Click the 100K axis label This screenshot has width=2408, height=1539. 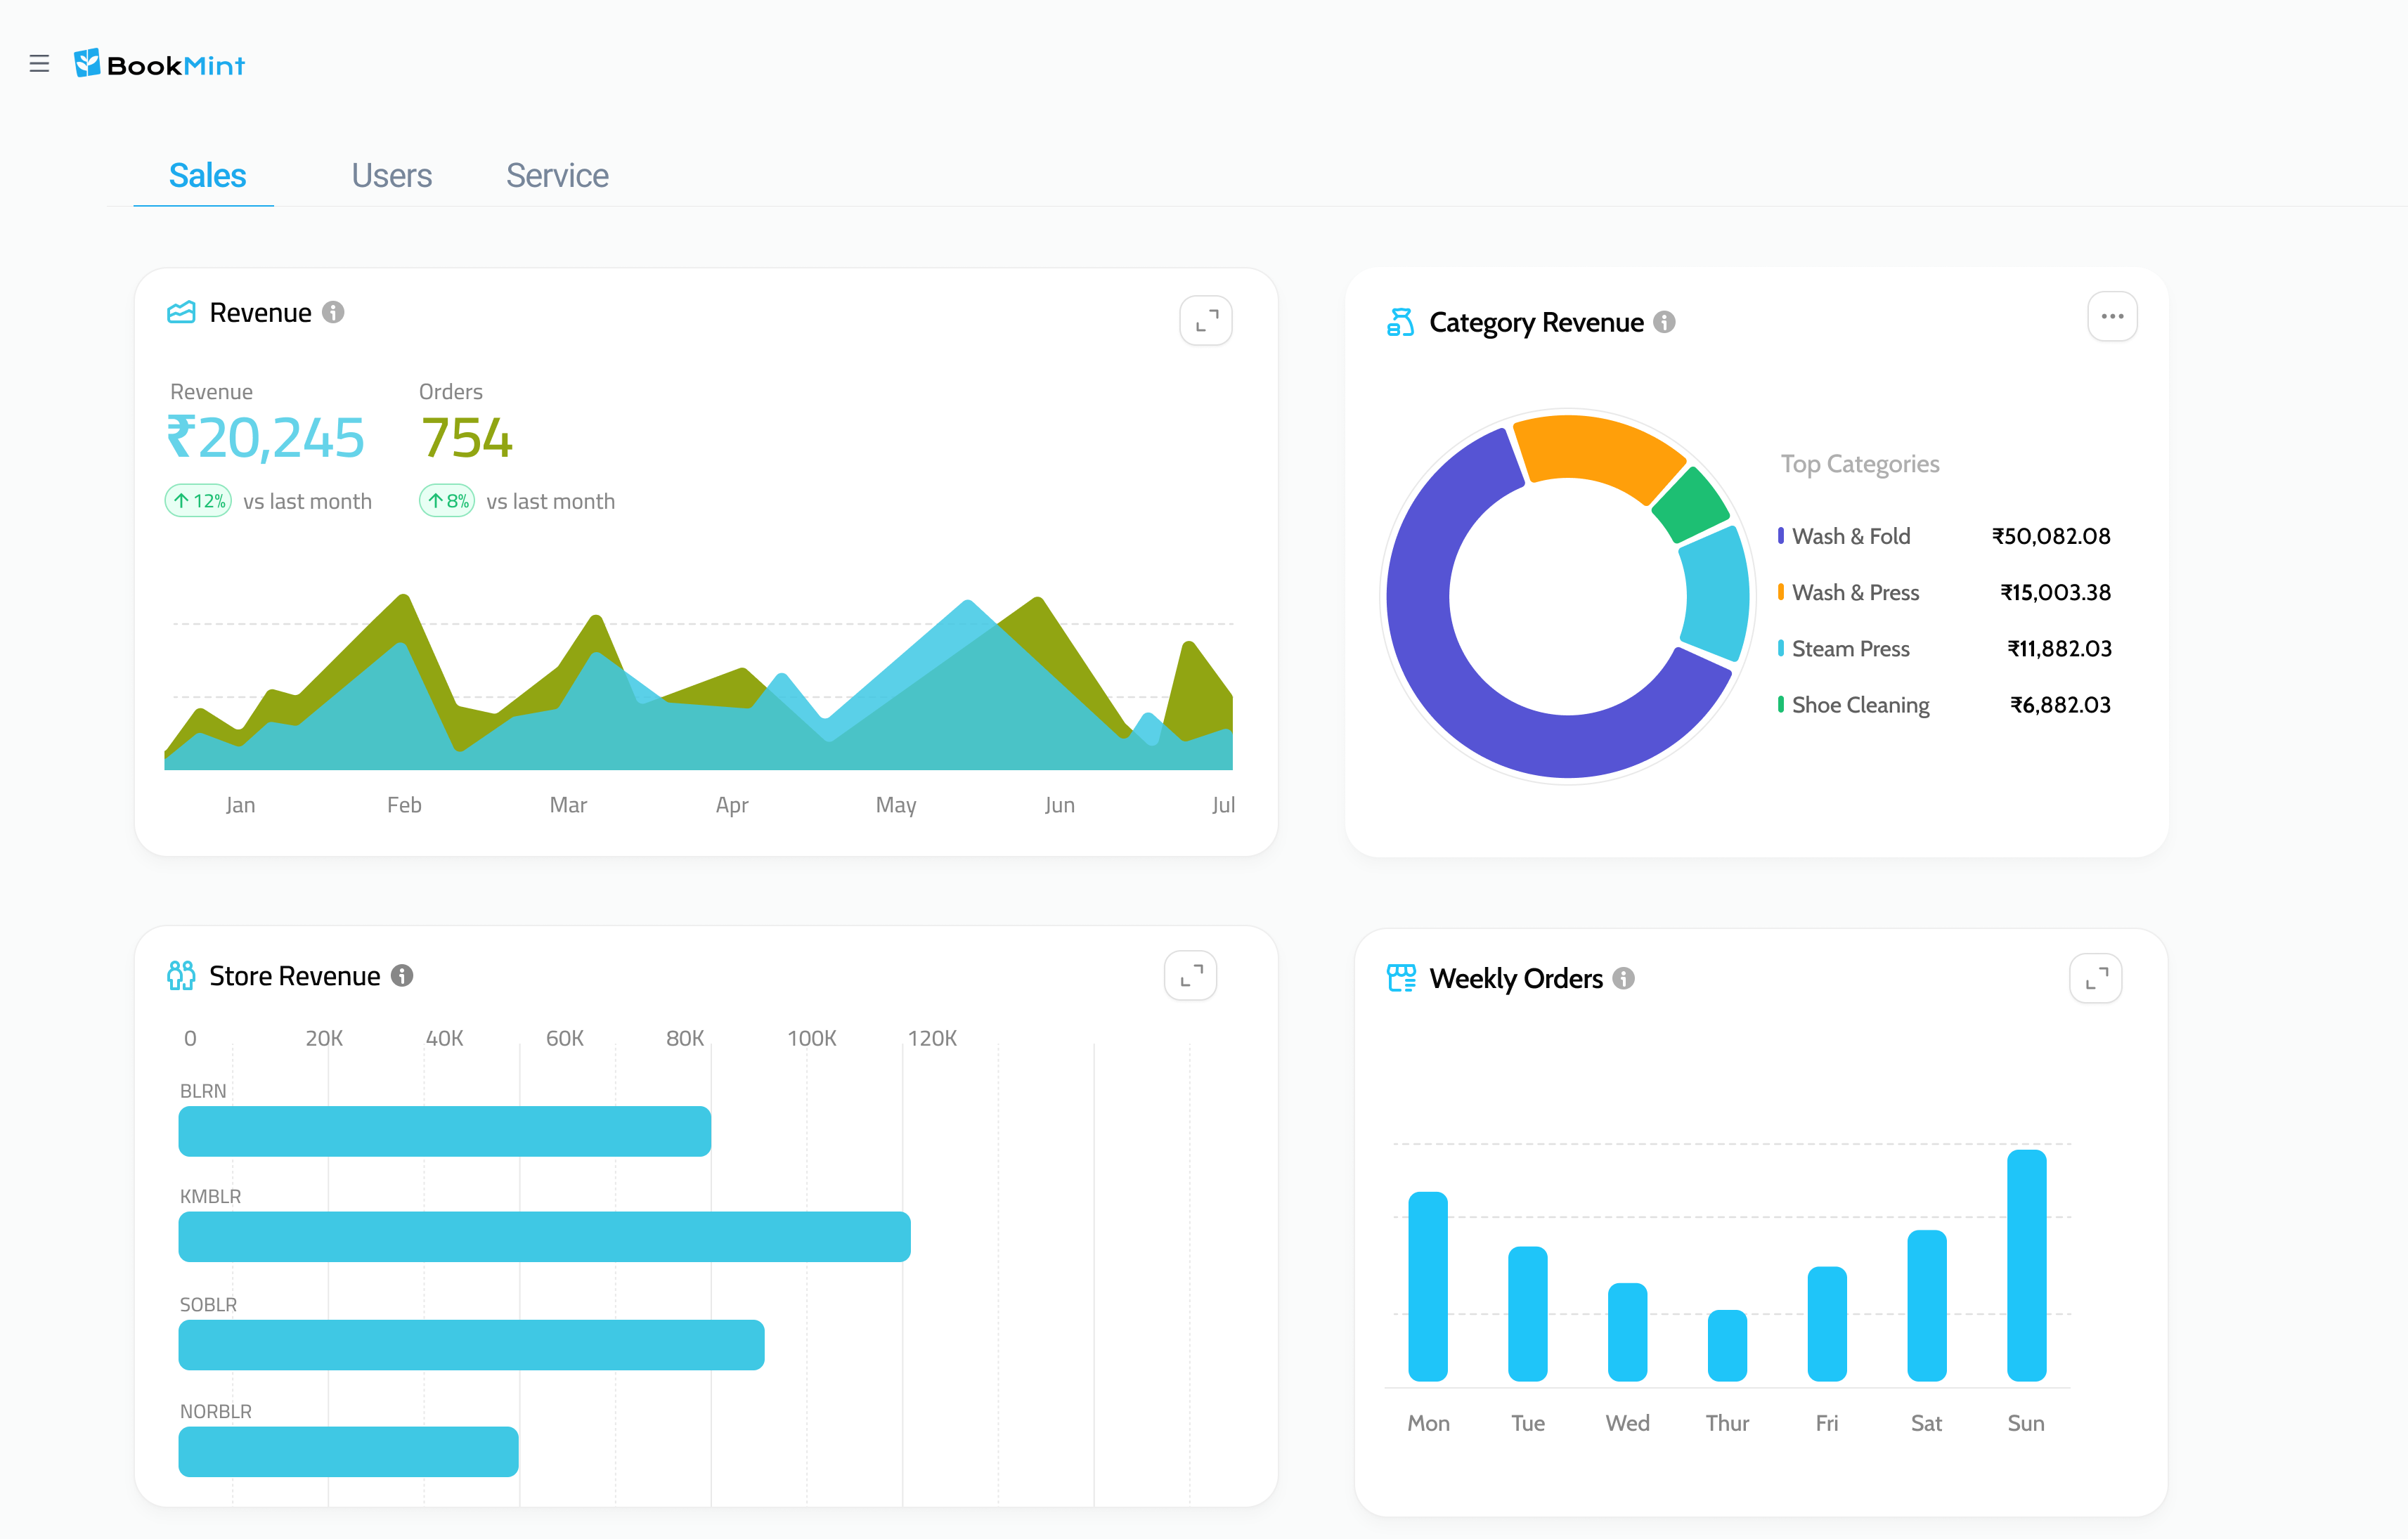point(811,1038)
